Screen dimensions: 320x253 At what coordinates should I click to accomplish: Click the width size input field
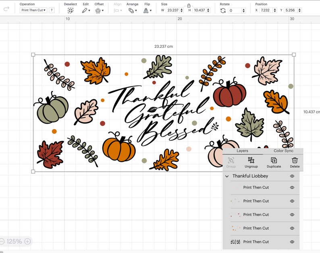(x=172, y=10)
